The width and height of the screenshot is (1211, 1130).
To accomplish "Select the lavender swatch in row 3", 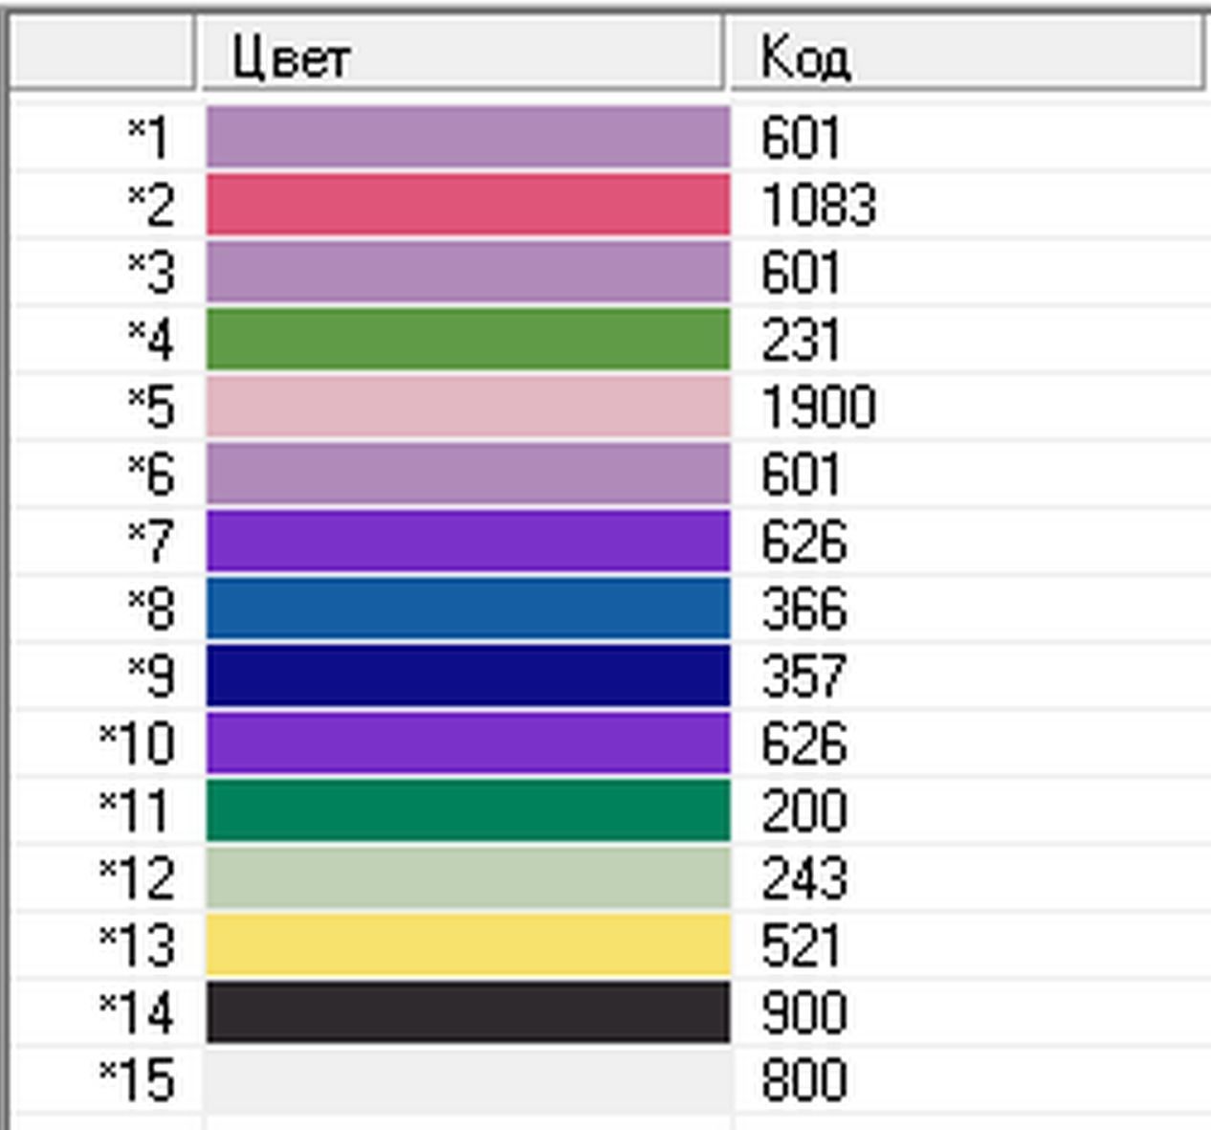I will pyautogui.click(x=468, y=272).
